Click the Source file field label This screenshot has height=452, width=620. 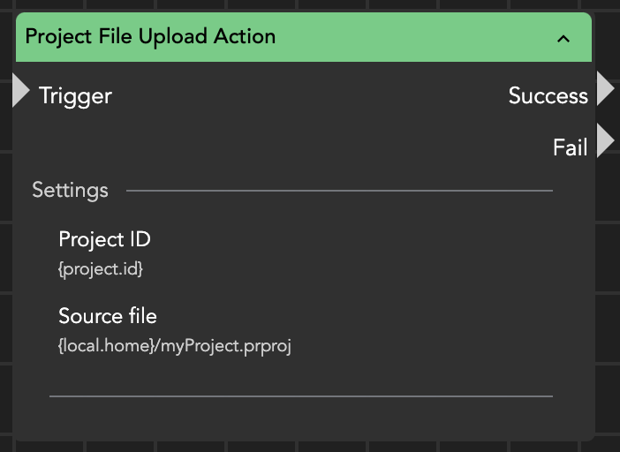tap(108, 315)
